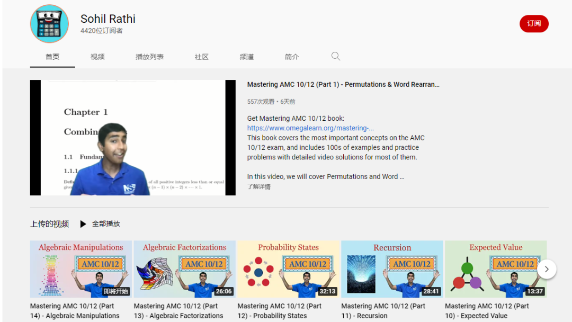Viewport: 572px width, 322px height.
Task: Go to the 社区 tab
Action: (201, 57)
